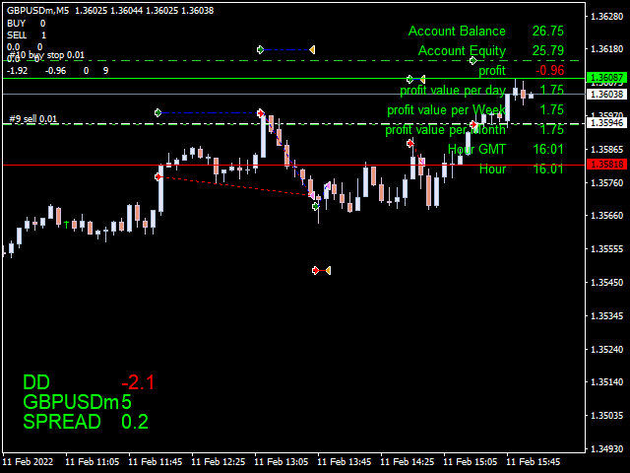Click 1.36280 on the price scale
Viewport: 630px width, 473px height.
[606, 17]
